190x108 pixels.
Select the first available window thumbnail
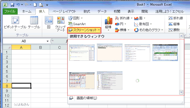click(82, 53)
